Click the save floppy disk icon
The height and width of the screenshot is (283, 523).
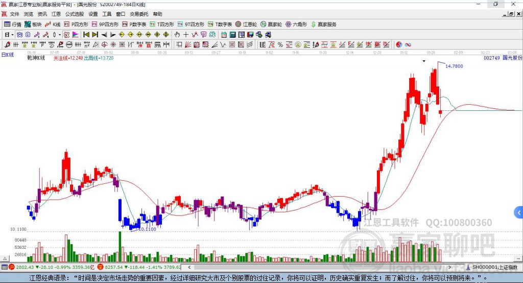point(250,35)
